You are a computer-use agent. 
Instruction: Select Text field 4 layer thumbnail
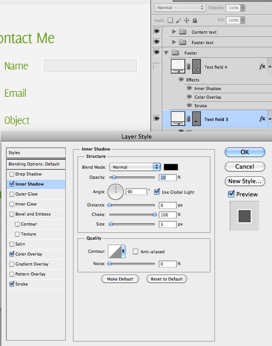click(178, 66)
